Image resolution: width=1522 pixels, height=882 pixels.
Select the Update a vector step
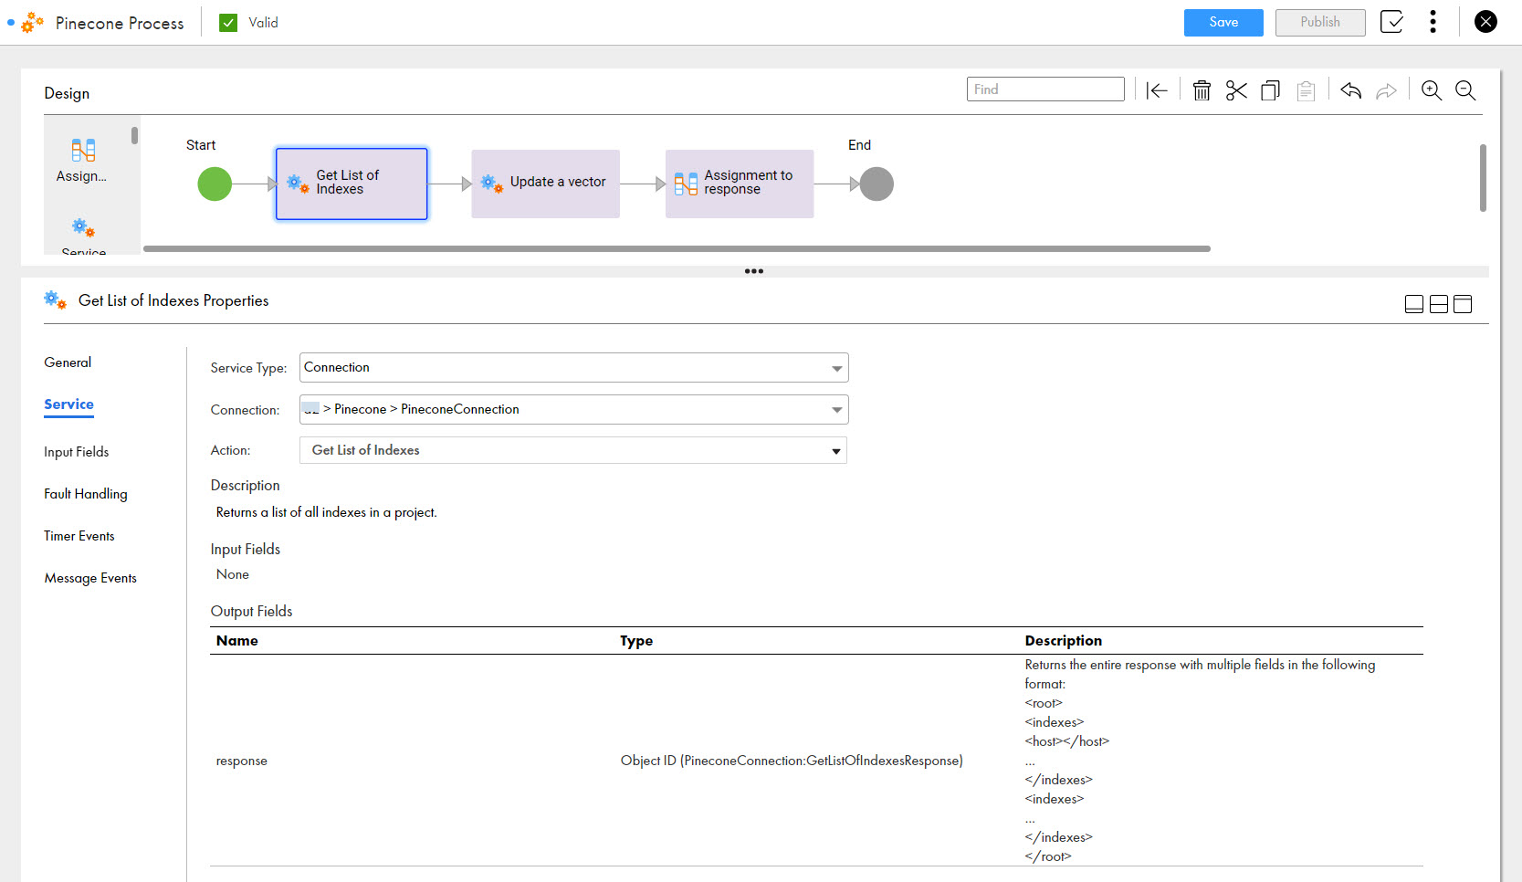coord(545,184)
